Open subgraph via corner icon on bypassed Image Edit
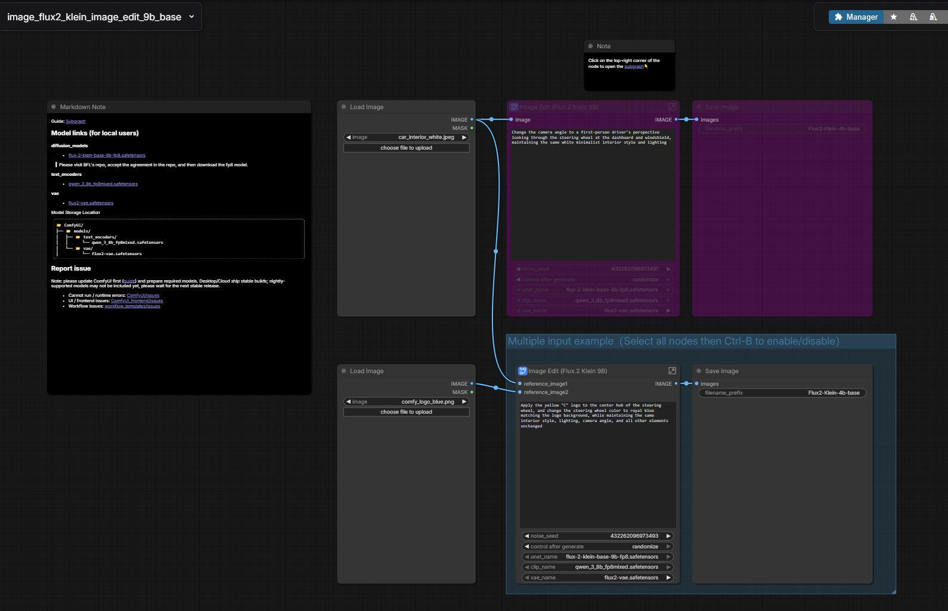 [672, 107]
